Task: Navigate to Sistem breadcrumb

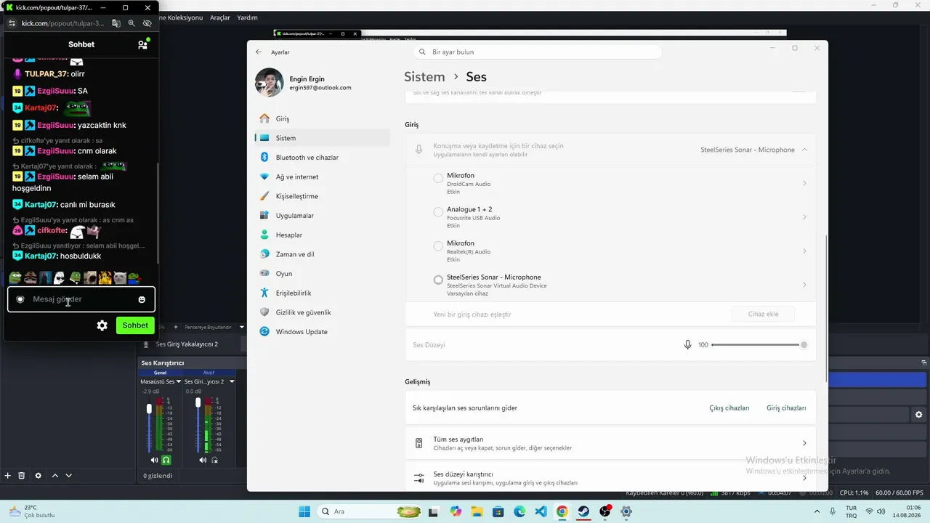Action: (x=424, y=77)
